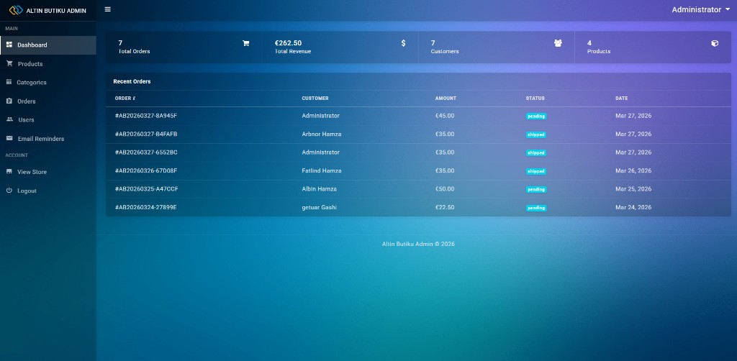Image resolution: width=737 pixels, height=361 pixels.
Task: Click the Categories icon in sidebar
Action: coord(9,82)
